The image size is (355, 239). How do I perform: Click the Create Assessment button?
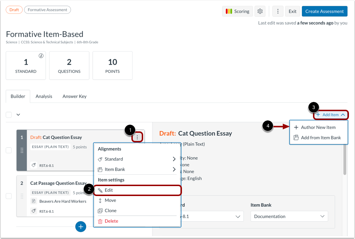point(324,11)
